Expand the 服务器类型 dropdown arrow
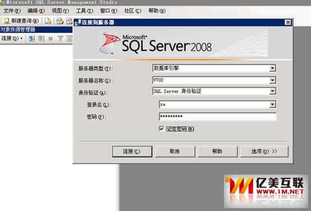This screenshot has height=211, width=311. click(x=272, y=68)
